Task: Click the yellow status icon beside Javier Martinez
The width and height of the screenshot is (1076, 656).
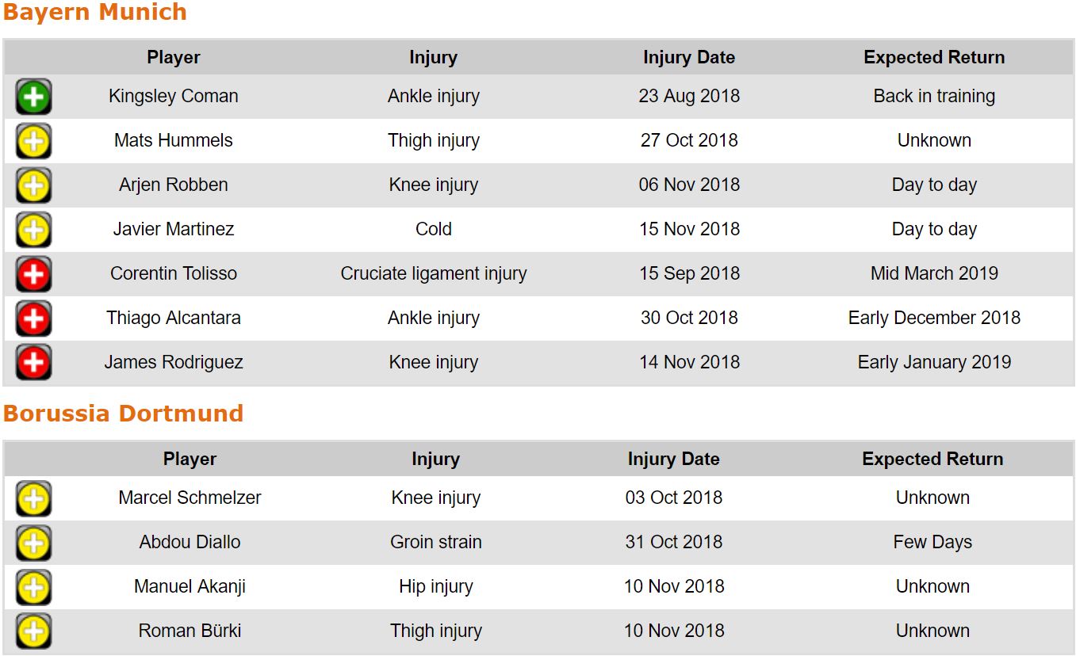Action: [x=33, y=230]
